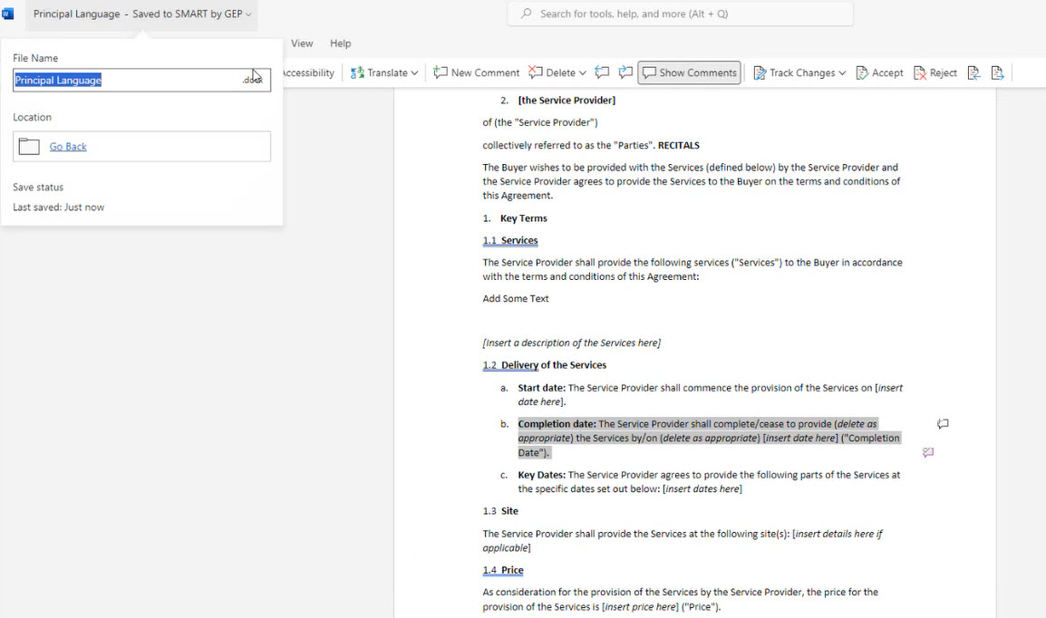This screenshot has height=618, width=1046.
Task: Collapse the document title dropdown in the header
Action: pyautogui.click(x=248, y=14)
